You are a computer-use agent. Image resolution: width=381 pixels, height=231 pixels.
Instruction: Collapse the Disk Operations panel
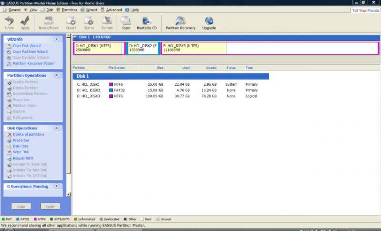click(x=56, y=128)
